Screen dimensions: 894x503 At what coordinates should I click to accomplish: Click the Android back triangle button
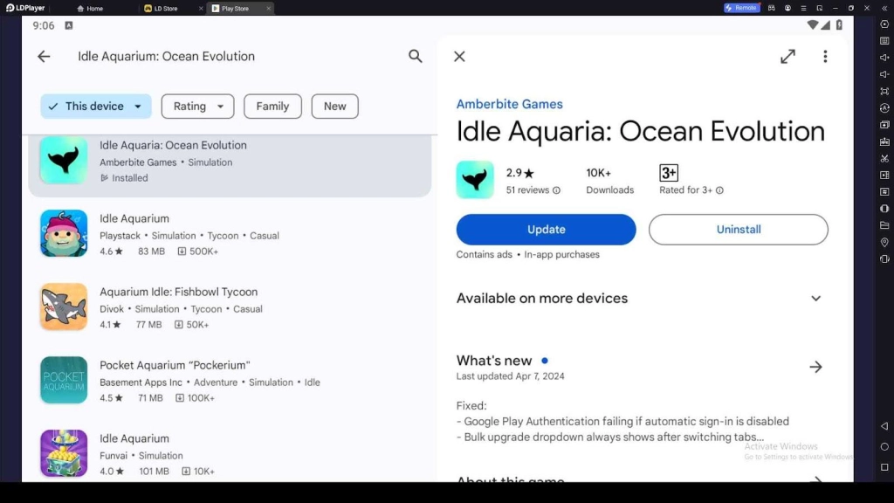[x=884, y=426]
